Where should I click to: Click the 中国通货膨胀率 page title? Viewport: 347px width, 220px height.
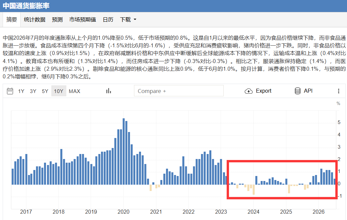[26, 6]
